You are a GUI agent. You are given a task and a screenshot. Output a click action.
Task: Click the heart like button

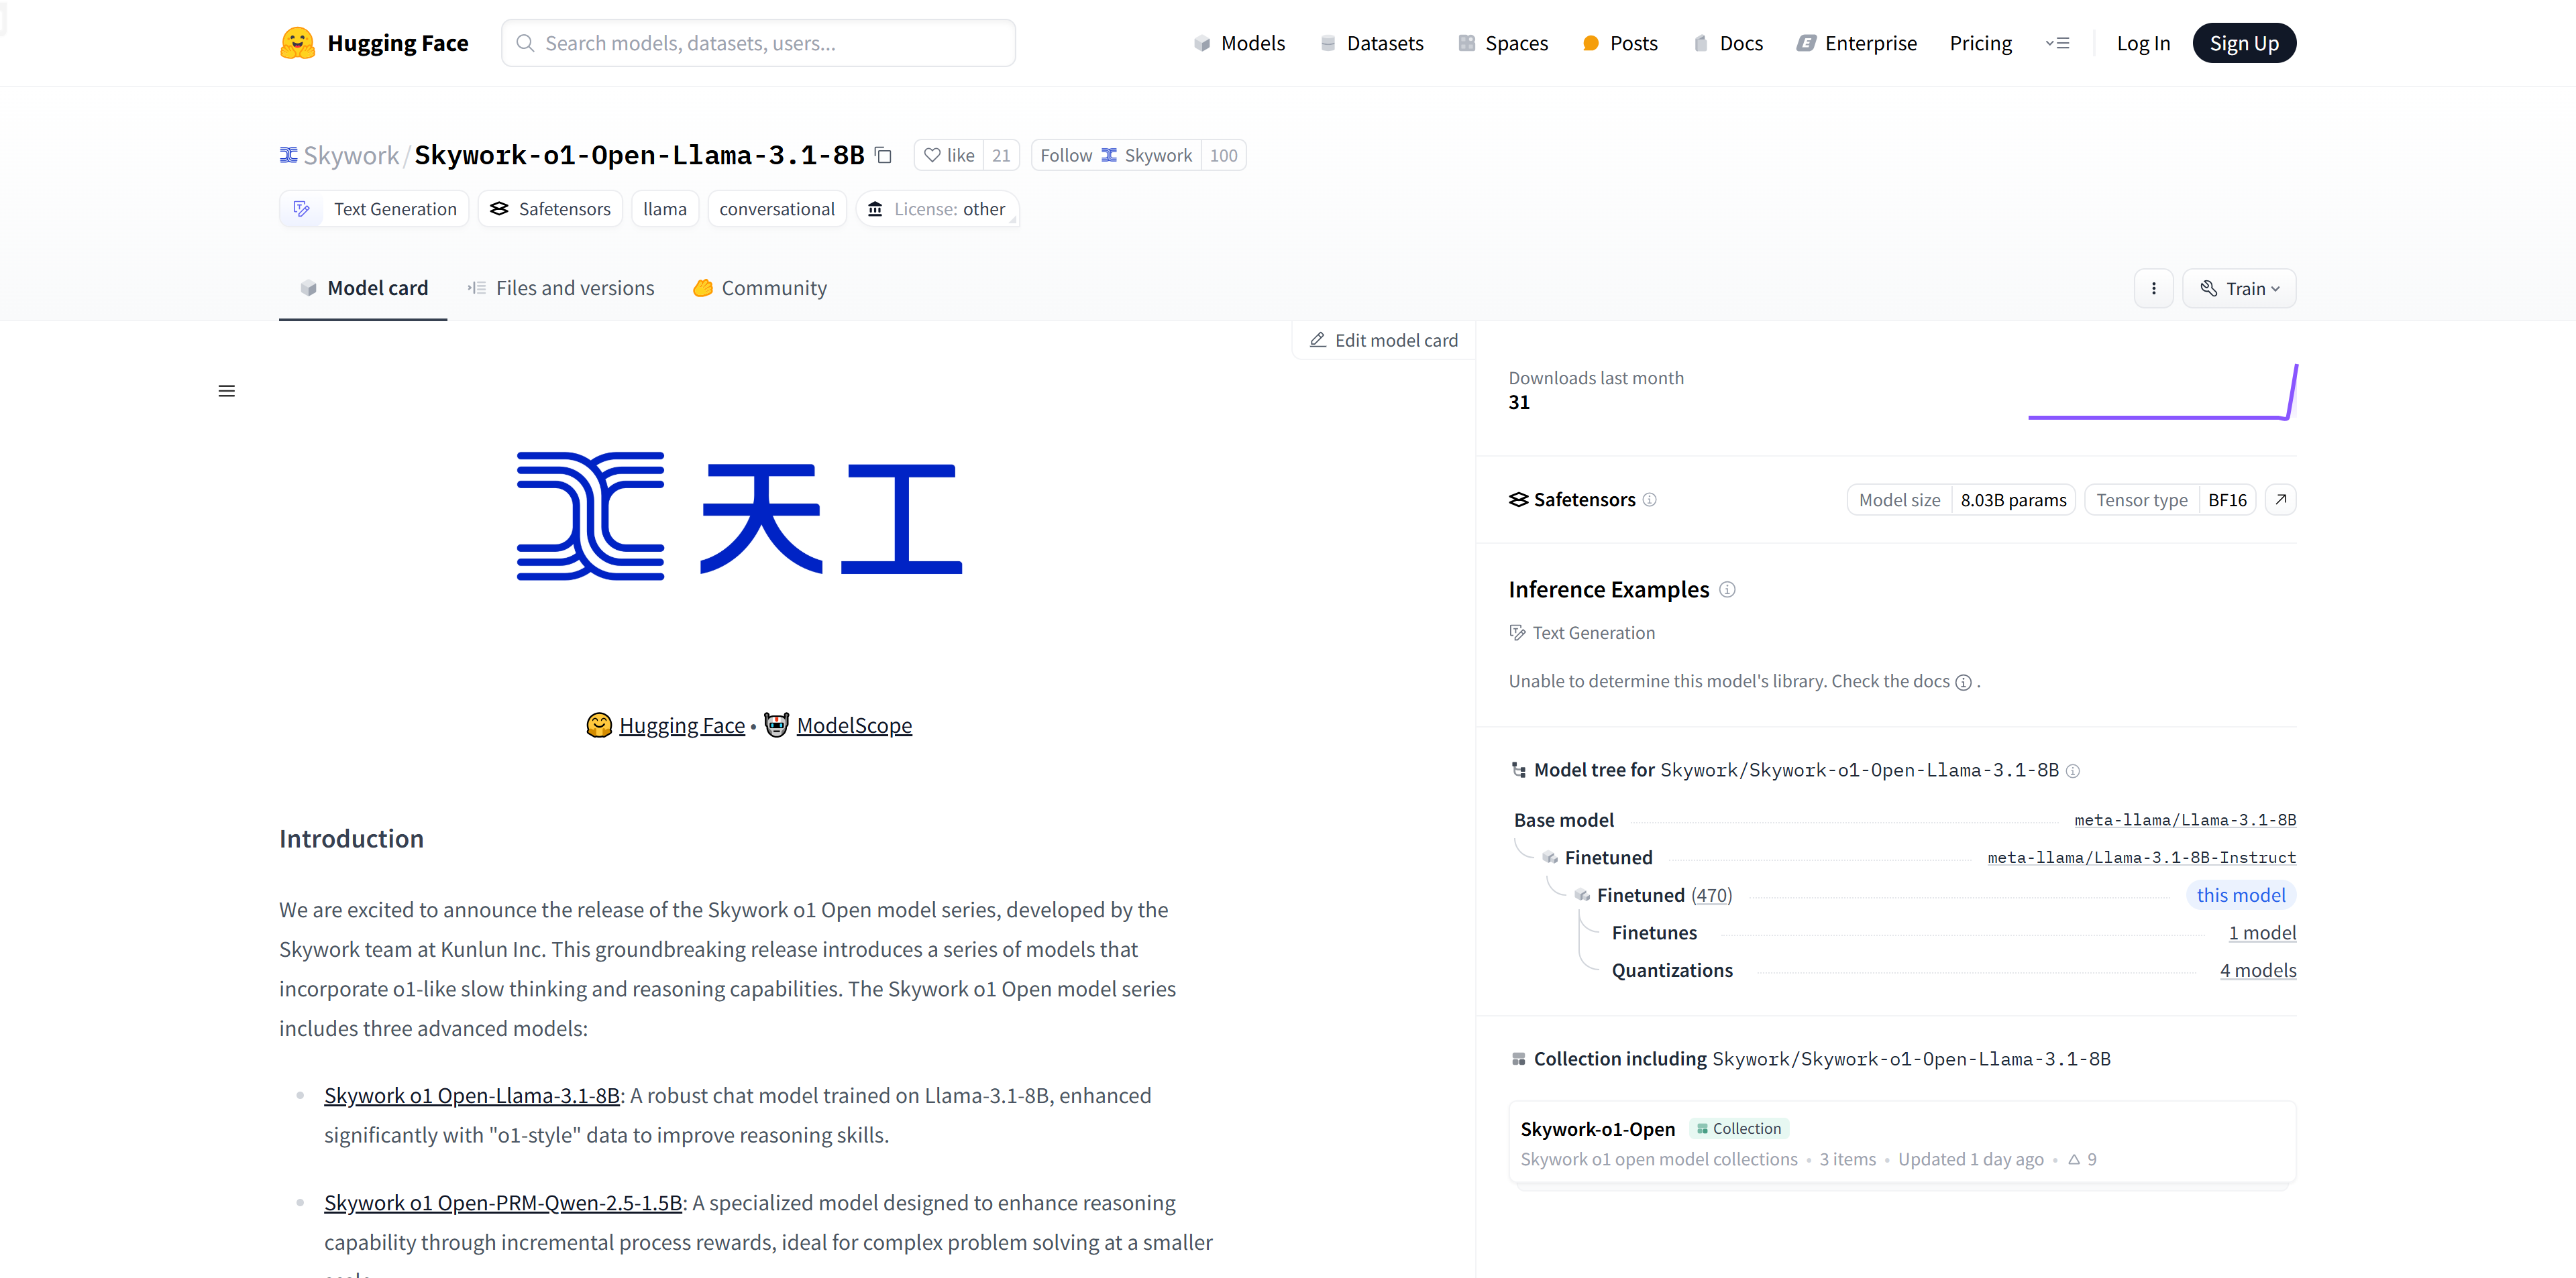tap(948, 155)
